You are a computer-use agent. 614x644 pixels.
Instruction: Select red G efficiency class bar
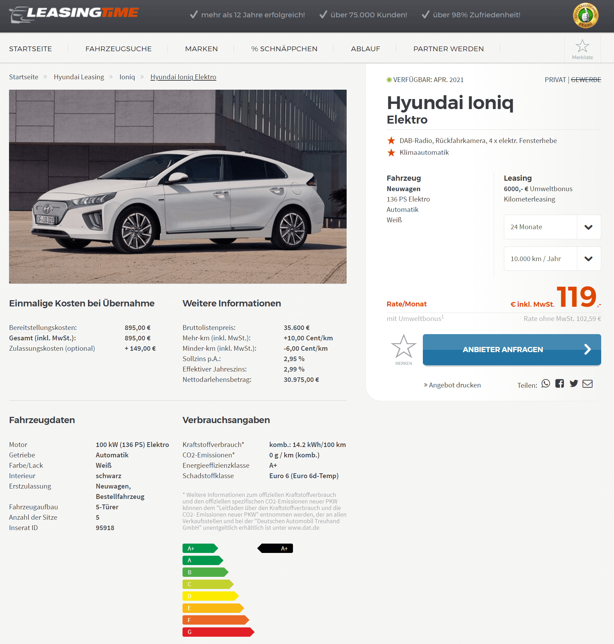point(219,632)
